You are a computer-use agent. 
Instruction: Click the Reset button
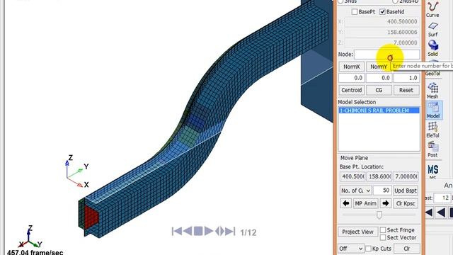[x=406, y=90]
